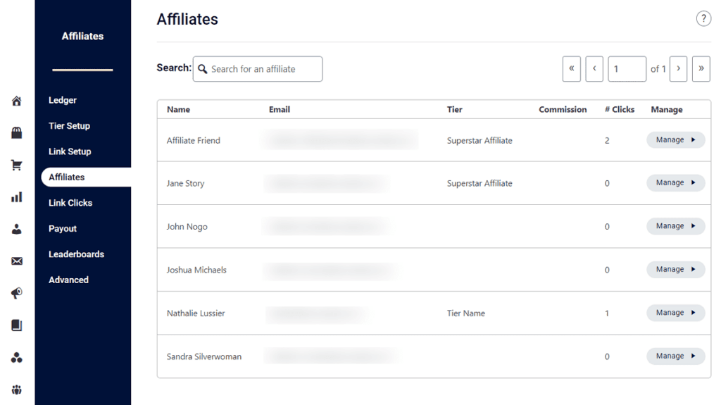Screen dimensions: 721x405
Task: Open the help question mark icon
Action: pyautogui.click(x=703, y=19)
